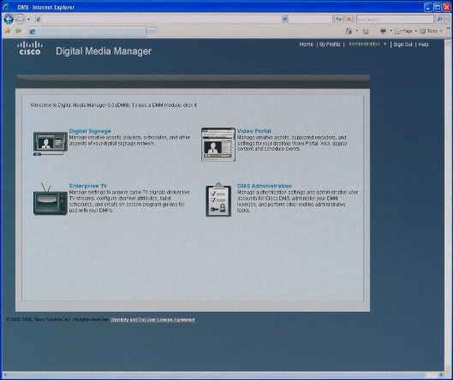Viewport: 454px width, 381px height.
Task: Go back with the browser Back arrow
Action: [x=9, y=20]
